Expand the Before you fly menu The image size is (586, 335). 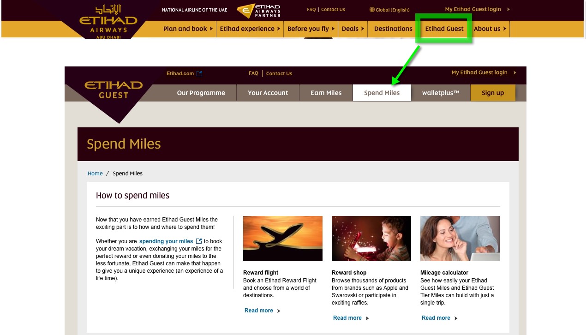pos(311,29)
